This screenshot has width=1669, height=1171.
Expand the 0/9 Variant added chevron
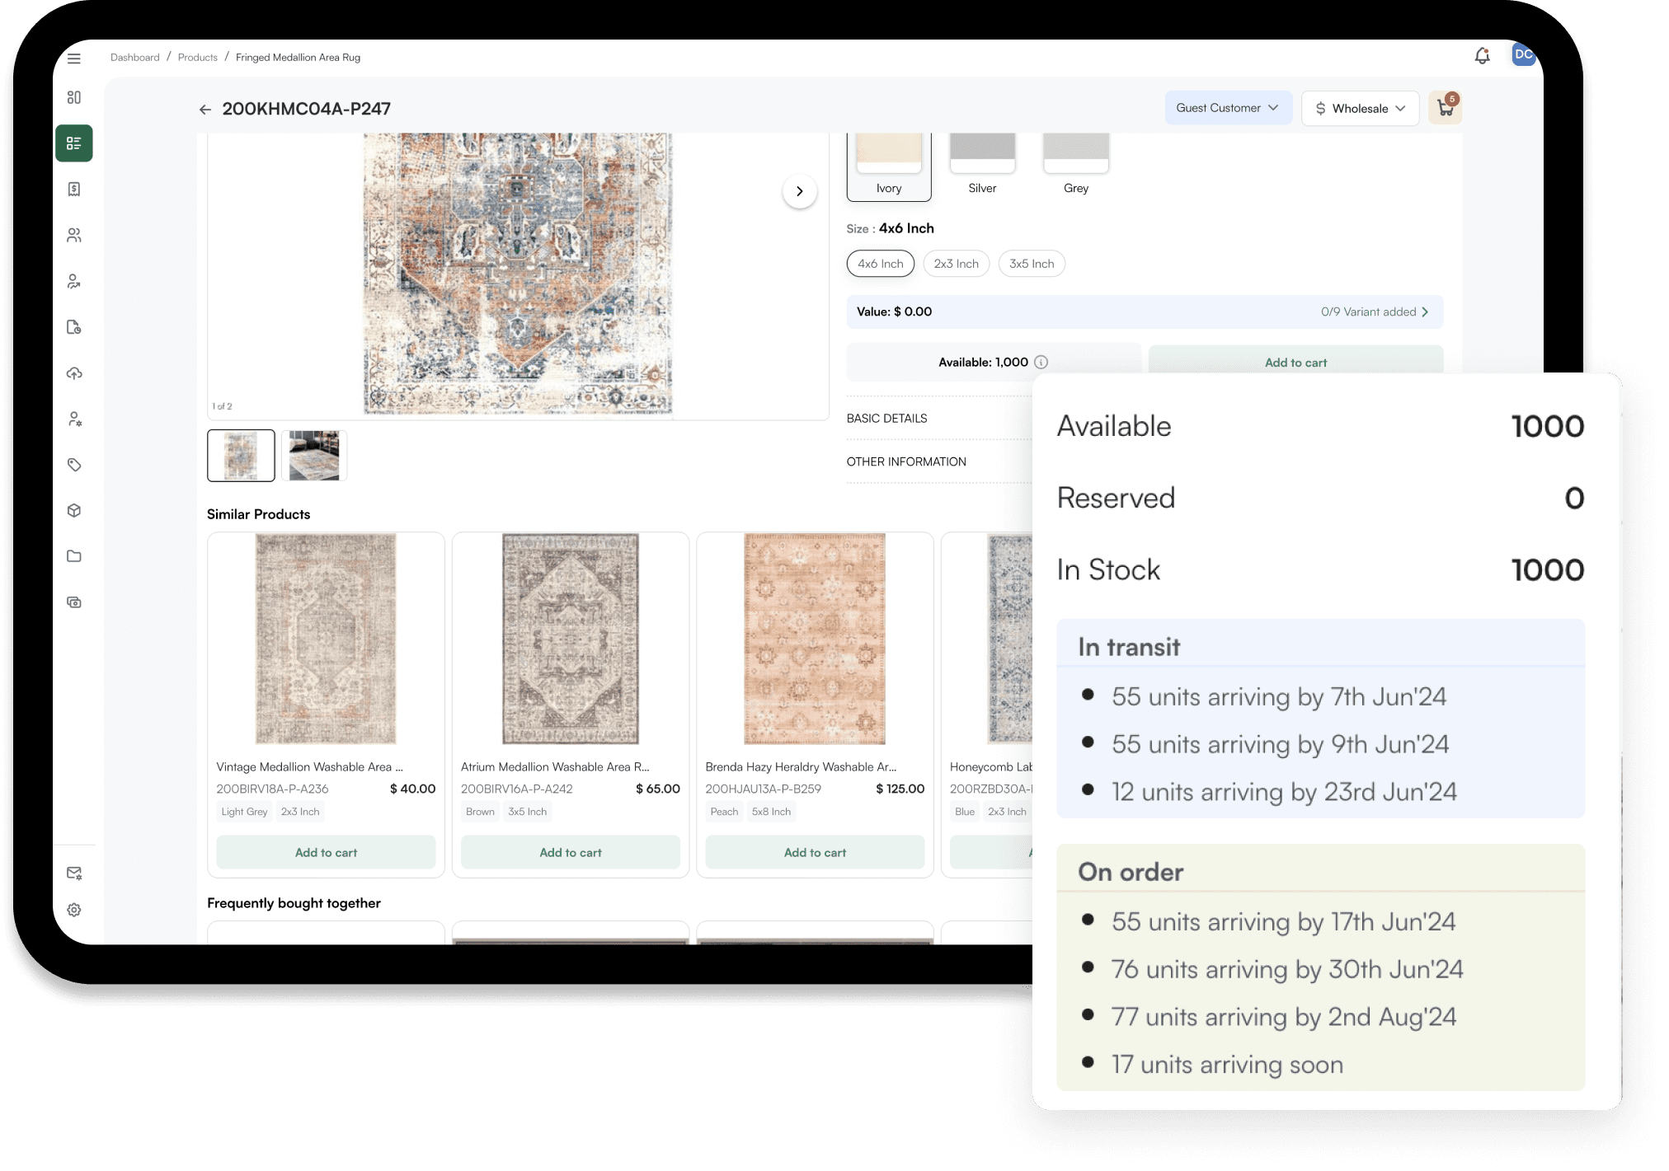click(x=1425, y=311)
